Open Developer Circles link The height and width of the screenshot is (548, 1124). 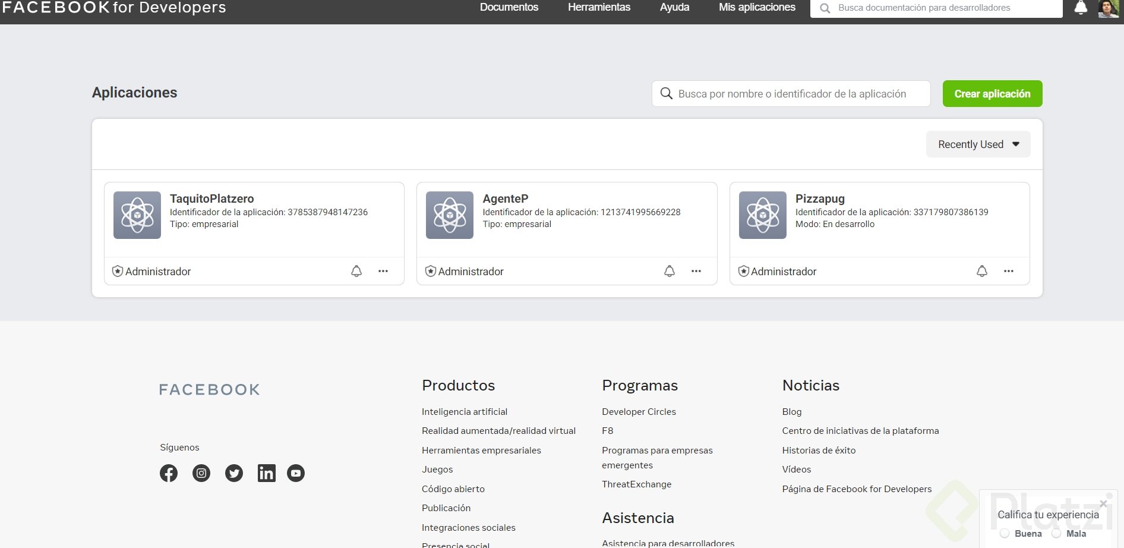coord(639,411)
